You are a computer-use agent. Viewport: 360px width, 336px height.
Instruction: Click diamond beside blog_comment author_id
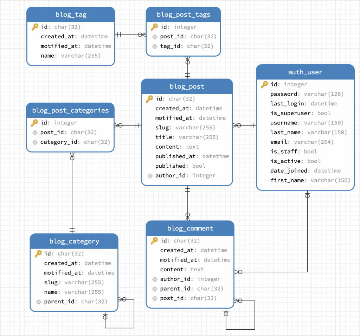click(155, 279)
